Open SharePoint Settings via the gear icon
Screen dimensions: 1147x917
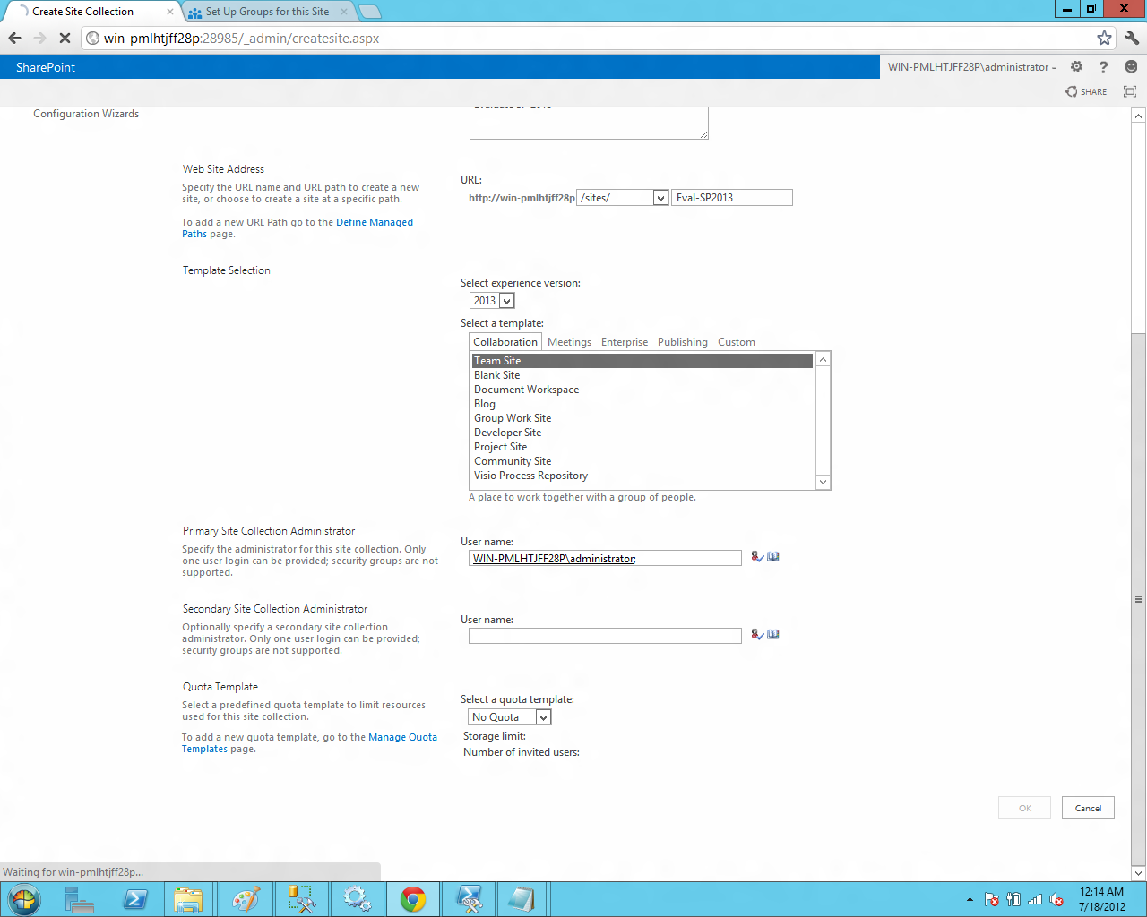(x=1075, y=66)
